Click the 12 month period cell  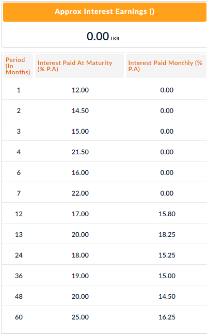[19, 214]
